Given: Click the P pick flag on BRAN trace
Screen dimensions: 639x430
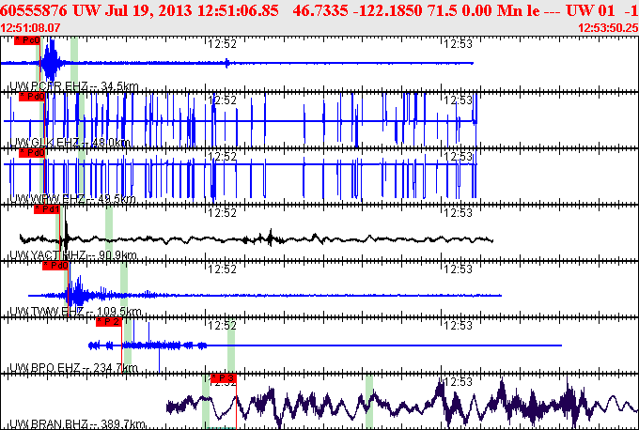Looking at the screenshot, I should [223, 378].
